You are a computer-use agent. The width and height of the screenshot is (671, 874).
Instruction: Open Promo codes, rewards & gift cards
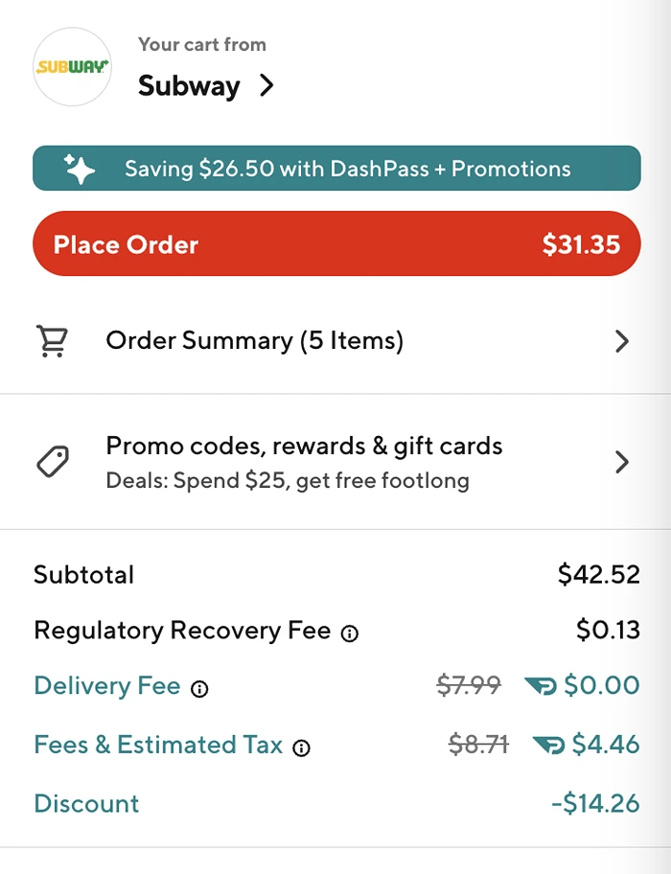[x=304, y=446]
